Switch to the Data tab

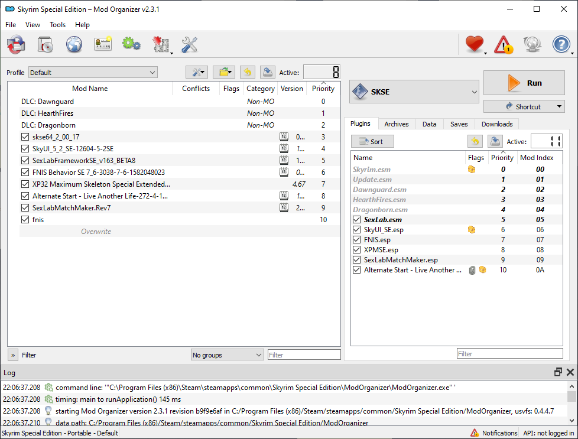click(429, 124)
